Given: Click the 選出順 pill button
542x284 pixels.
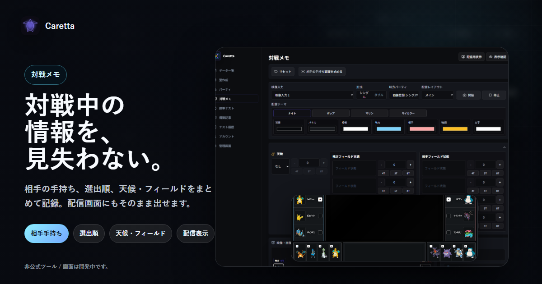Looking at the screenshot, I should (x=89, y=234).
